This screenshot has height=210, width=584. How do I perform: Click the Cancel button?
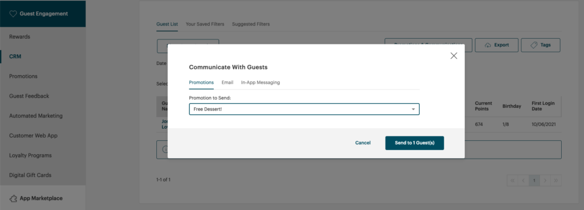point(363,143)
